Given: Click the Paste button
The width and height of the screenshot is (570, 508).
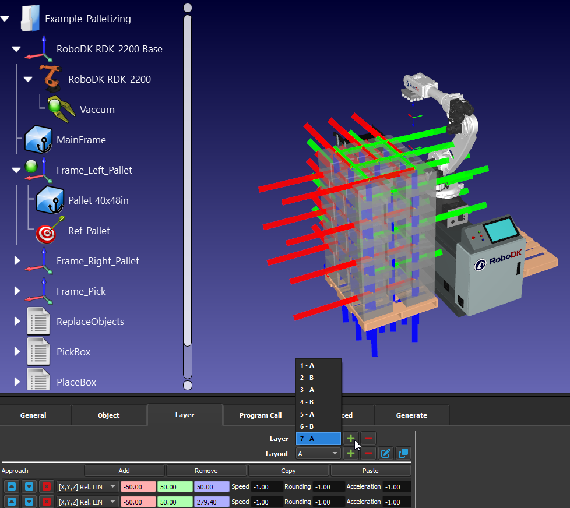Looking at the screenshot, I should click(371, 471).
